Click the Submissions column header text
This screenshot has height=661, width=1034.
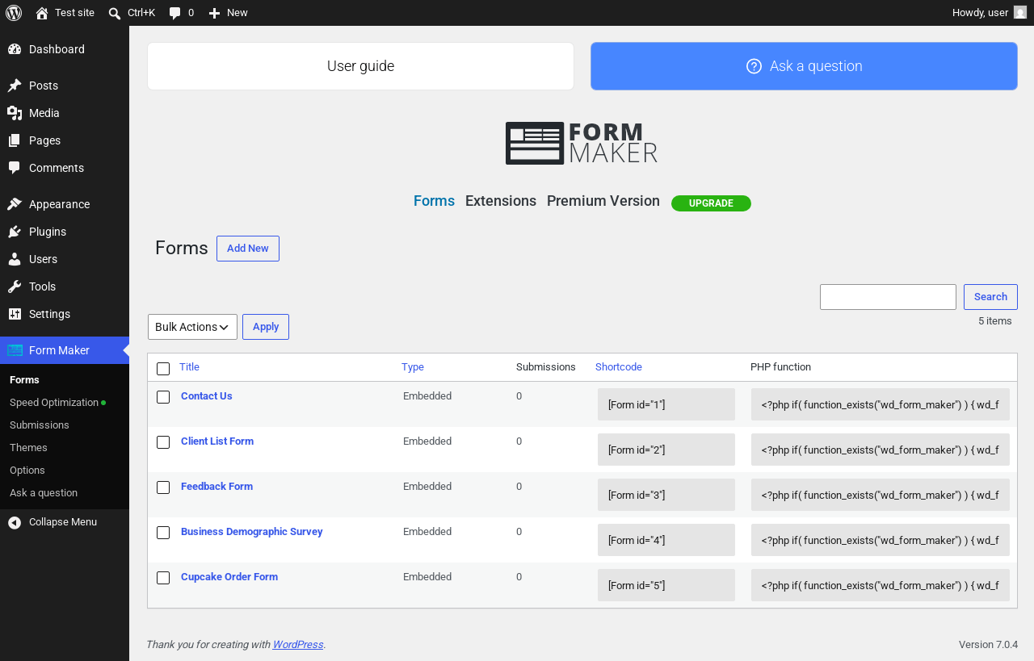(x=546, y=367)
